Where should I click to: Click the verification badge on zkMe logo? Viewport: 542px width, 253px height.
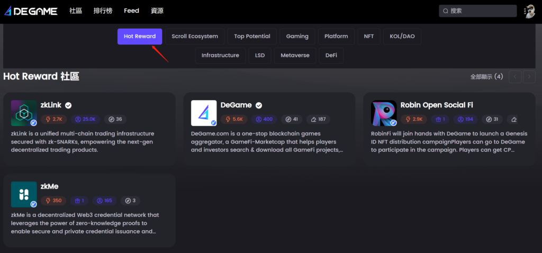(33, 204)
